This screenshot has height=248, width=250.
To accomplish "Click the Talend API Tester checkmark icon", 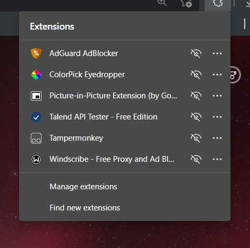I will pos(36,117).
